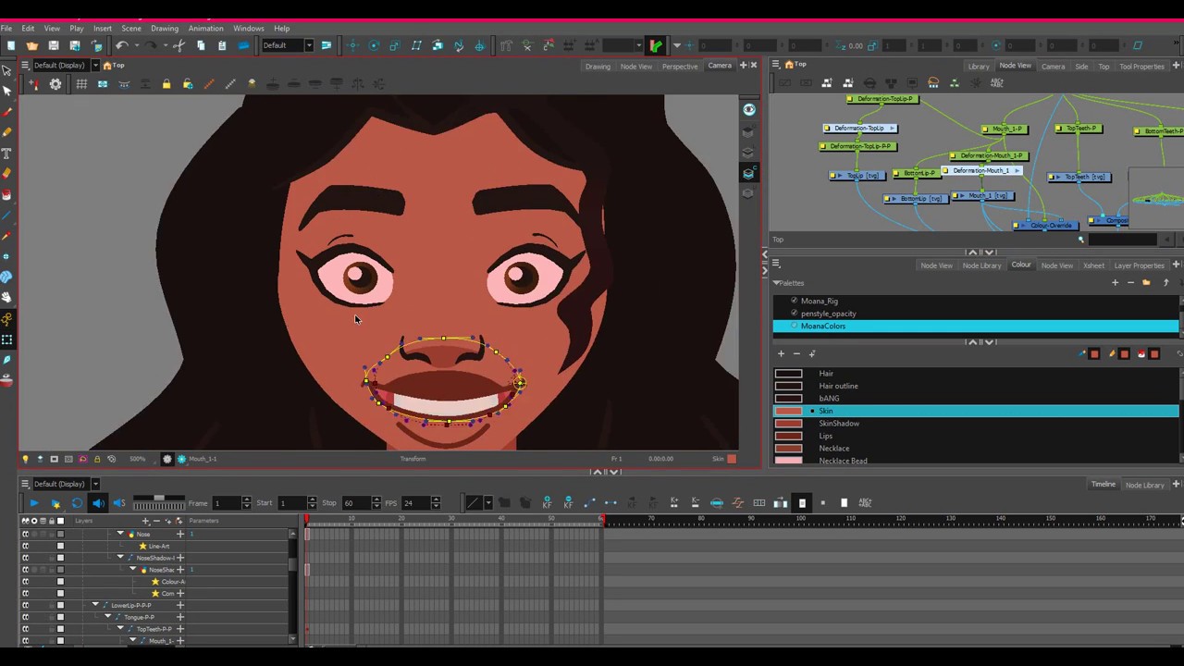Click the yellow lock icon in Camera toolbar
Image resolution: width=1184 pixels, height=666 pixels.
pos(166,84)
